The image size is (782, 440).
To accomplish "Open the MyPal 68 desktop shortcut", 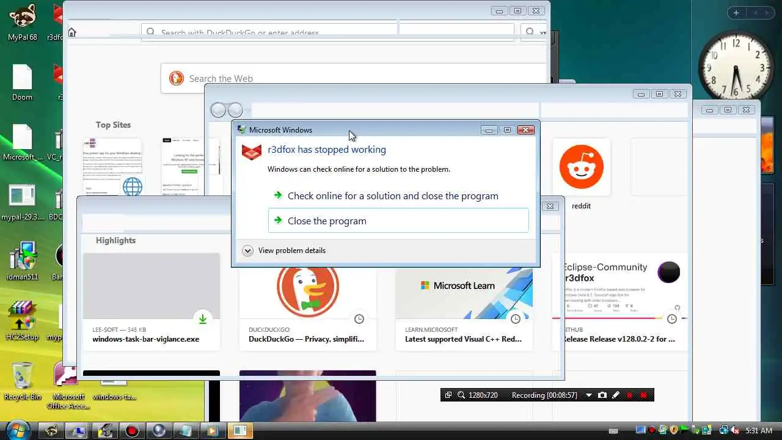I will point(23,23).
